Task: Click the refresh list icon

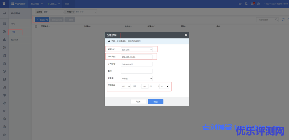Action: (x=283, y=20)
